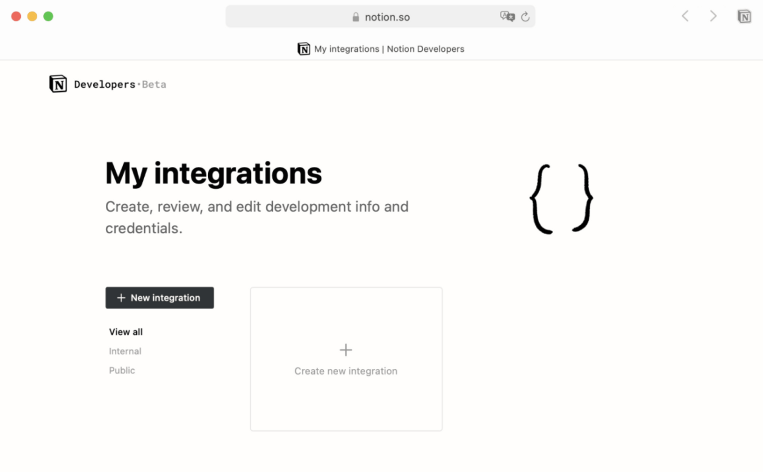The image size is (763, 472).
Task: Click the Beta label next to Developers
Action: (x=155, y=84)
